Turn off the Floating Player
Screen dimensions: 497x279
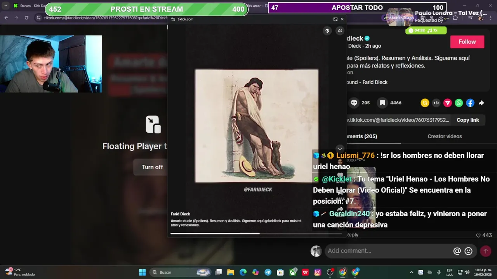click(152, 167)
